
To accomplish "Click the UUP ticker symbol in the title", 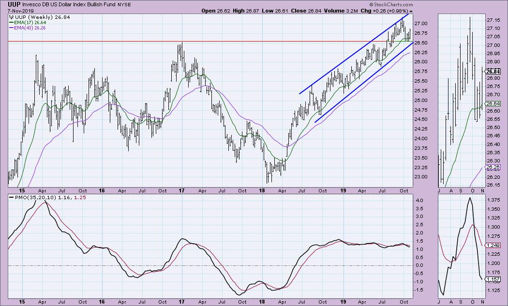I will coord(14,4).
